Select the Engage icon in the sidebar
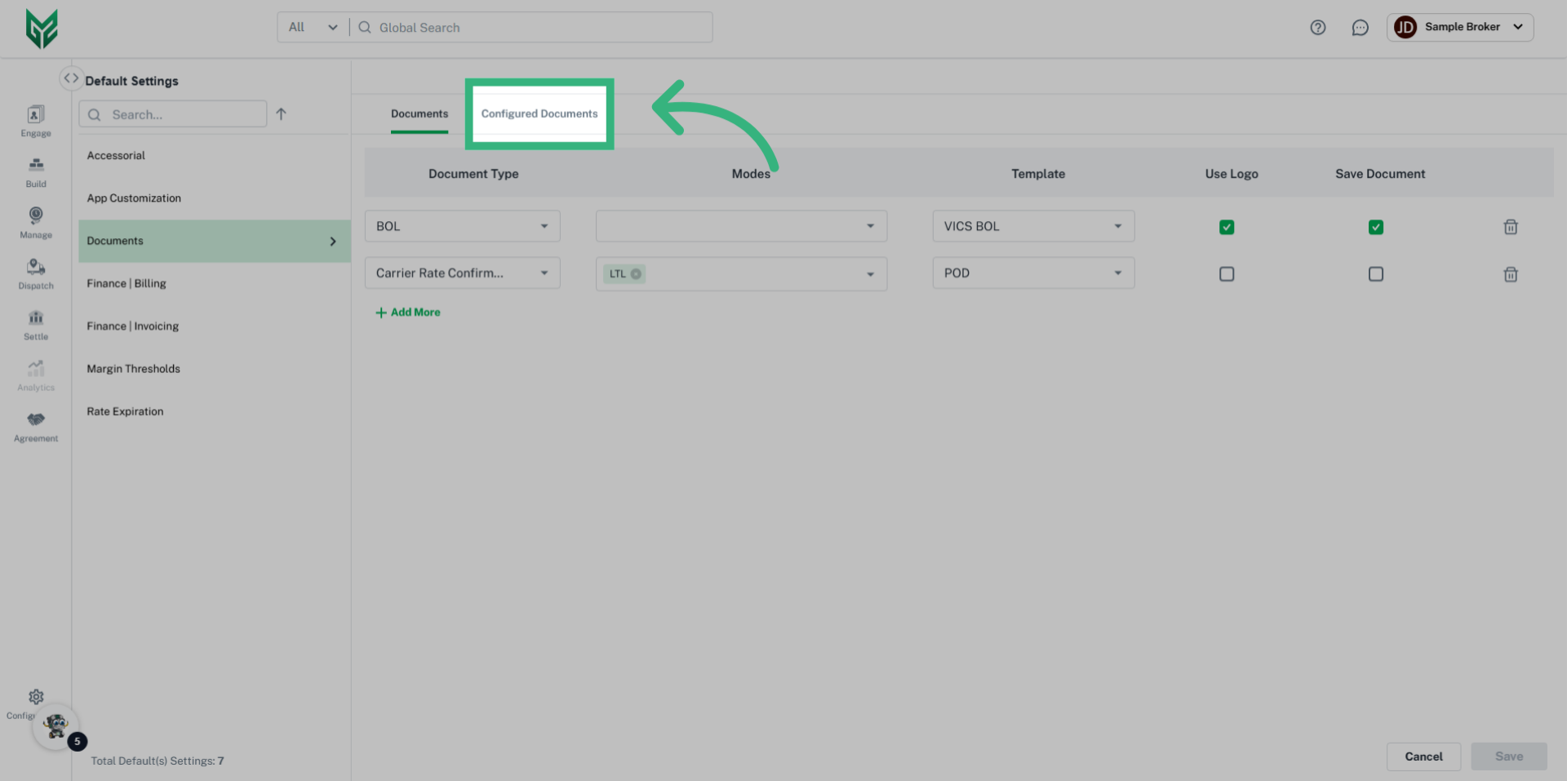The image size is (1567, 781). [x=35, y=121]
